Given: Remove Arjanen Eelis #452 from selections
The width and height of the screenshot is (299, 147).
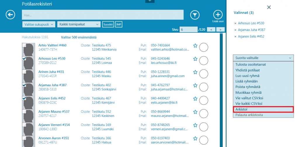Looking at the screenshot, I should [x=235, y=37].
